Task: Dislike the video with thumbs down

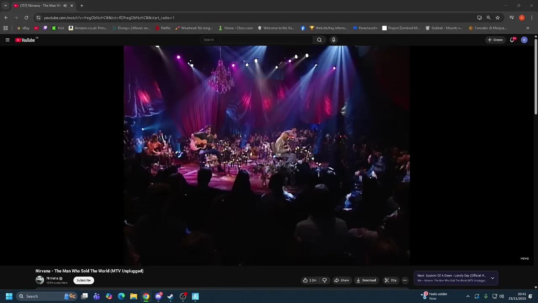Action: click(x=324, y=280)
